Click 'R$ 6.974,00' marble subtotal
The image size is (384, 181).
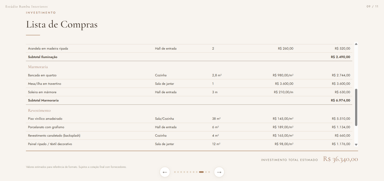(341, 100)
